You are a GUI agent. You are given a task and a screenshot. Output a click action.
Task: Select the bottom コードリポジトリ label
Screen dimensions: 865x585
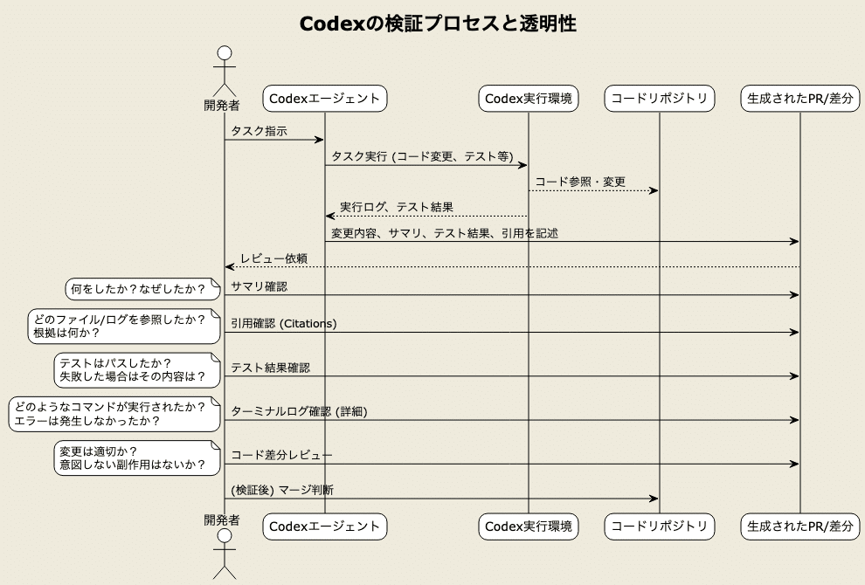tap(659, 526)
